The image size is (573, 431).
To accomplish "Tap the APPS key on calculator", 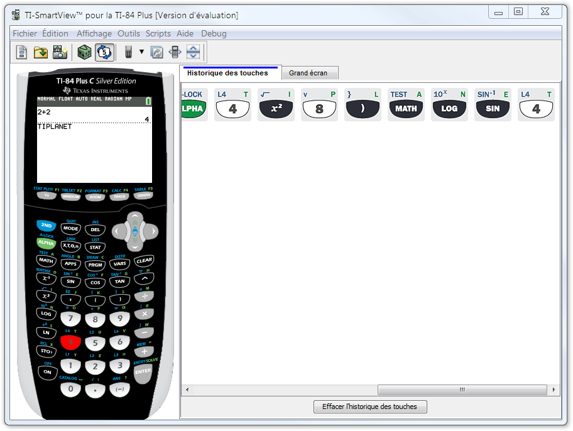I will [70, 264].
